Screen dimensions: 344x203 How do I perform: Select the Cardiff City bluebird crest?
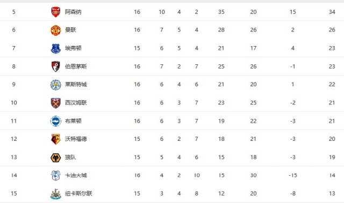[x=56, y=176]
